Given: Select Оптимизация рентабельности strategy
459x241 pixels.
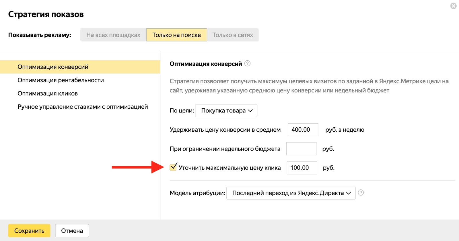Looking at the screenshot, I should (61, 80).
